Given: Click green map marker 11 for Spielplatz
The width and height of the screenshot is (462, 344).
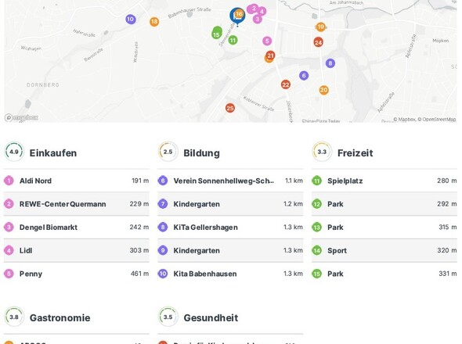Looking at the screenshot, I should [x=233, y=40].
